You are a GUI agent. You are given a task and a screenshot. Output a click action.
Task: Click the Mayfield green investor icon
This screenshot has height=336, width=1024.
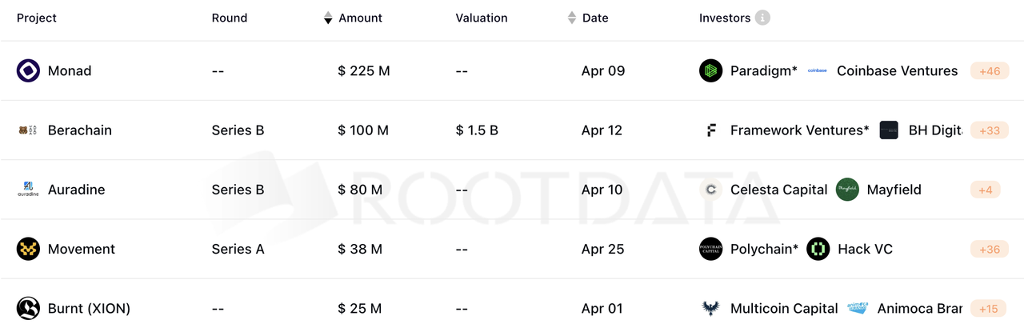coord(847,190)
